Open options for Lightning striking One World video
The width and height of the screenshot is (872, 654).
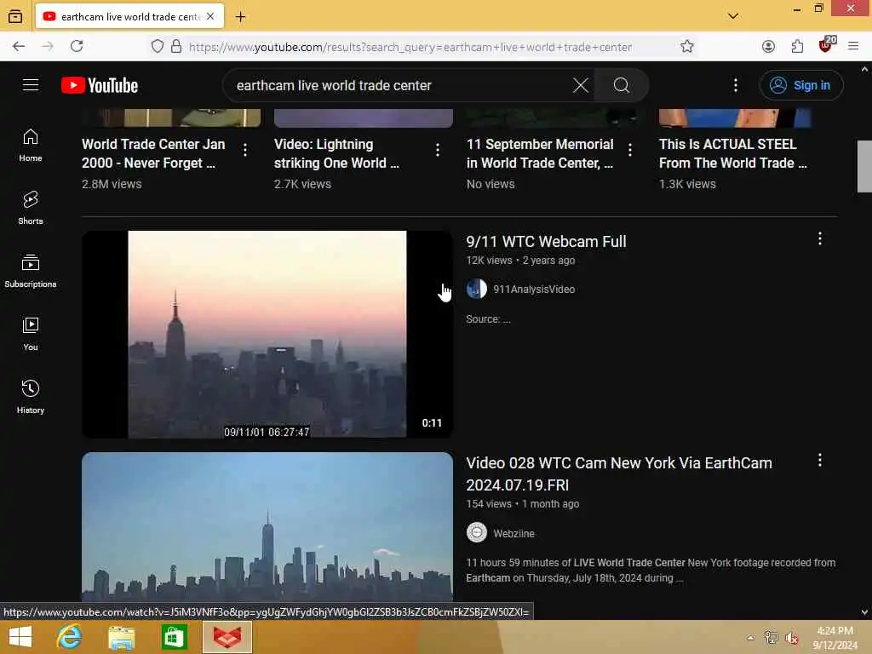click(x=438, y=150)
